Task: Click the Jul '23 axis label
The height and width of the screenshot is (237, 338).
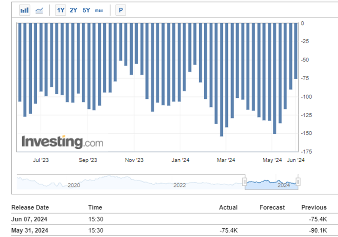Action: (x=41, y=160)
